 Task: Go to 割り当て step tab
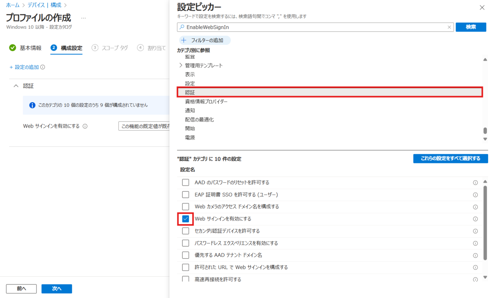[x=152, y=48]
